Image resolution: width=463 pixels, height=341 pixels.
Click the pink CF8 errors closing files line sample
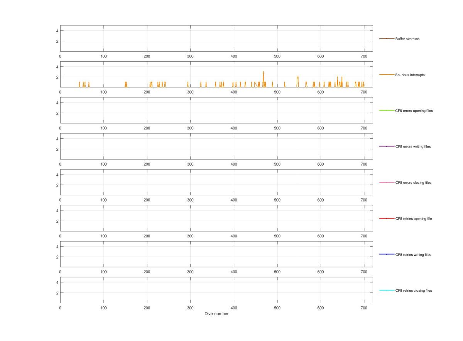pyautogui.click(x=387, y=182)
